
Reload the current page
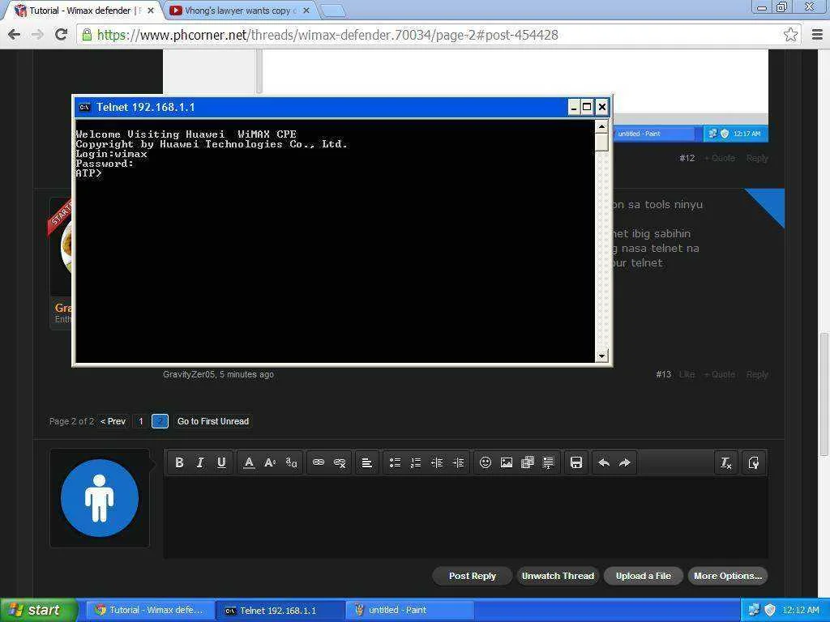click(x=62, y=35)
